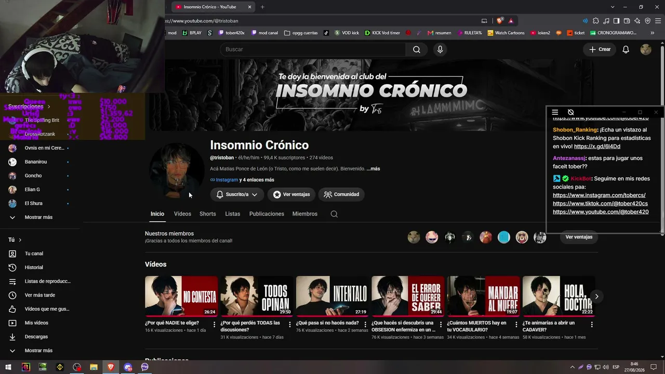Image resolution: width=665 pixels, height=374 pixels.
Task: Open the account avatar menu on YouTube
Action: click(x=646, y=49)
